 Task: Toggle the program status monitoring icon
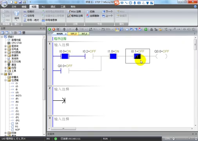[x=117, y=29]
